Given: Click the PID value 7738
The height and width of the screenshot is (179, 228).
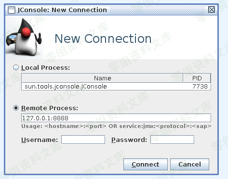Looking at the screenshot, I should pyautogui.click(x=200, y=87).
